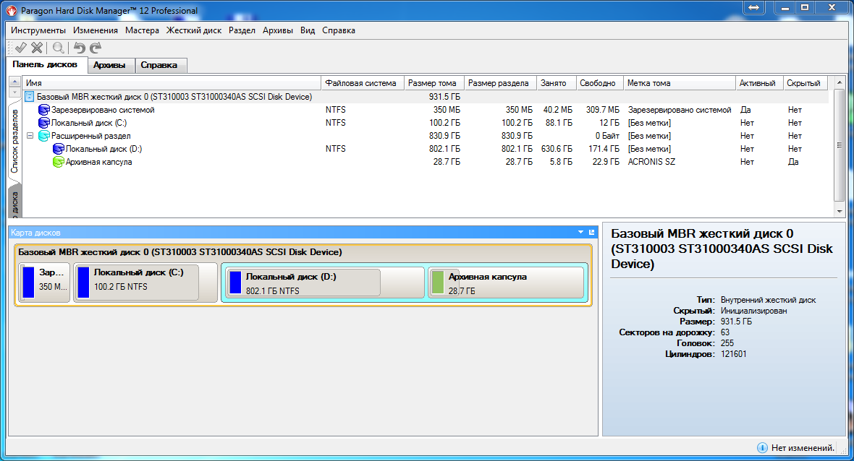Click the Apply changes checkmark icon
Image resolution: width=854 pixels, height=461 pixels.
[20, 48]
